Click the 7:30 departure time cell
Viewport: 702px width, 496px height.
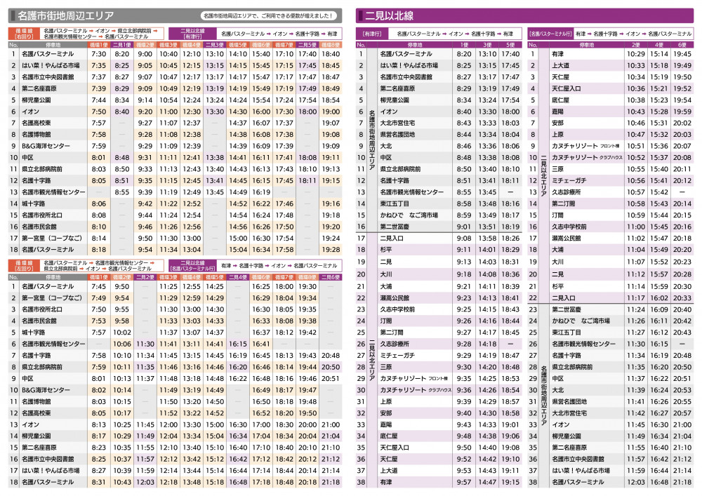pos(98,54)
